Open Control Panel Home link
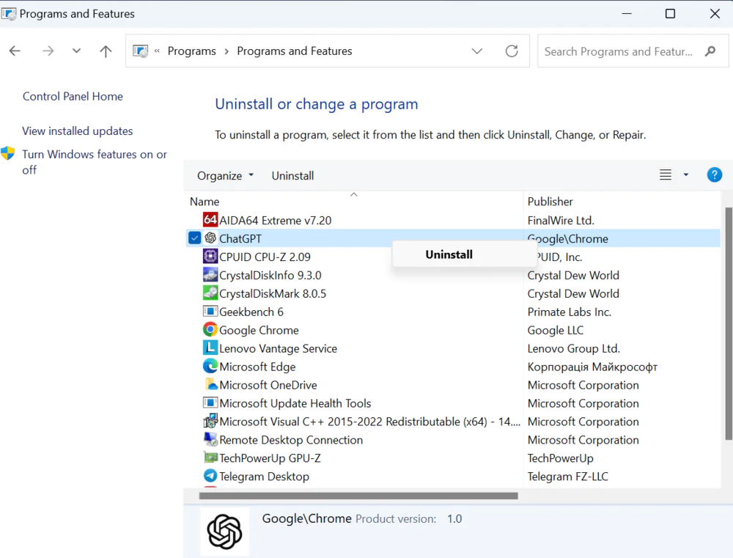Viewport: 733px width, 558px height. coord(73,96)
